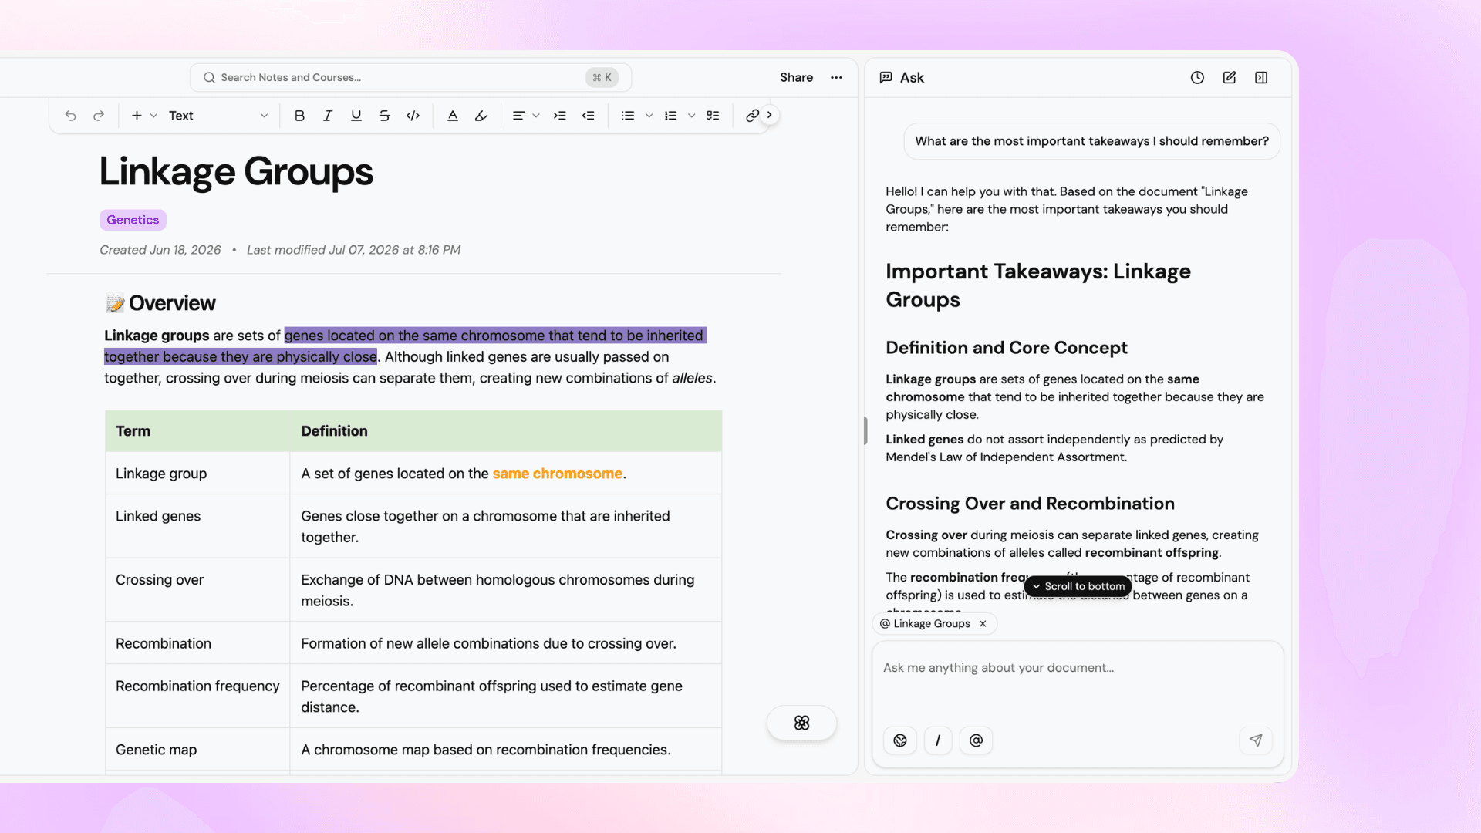Click the @ mention button
Viewport: 1481px width, 833px height.
coord(976,740)
